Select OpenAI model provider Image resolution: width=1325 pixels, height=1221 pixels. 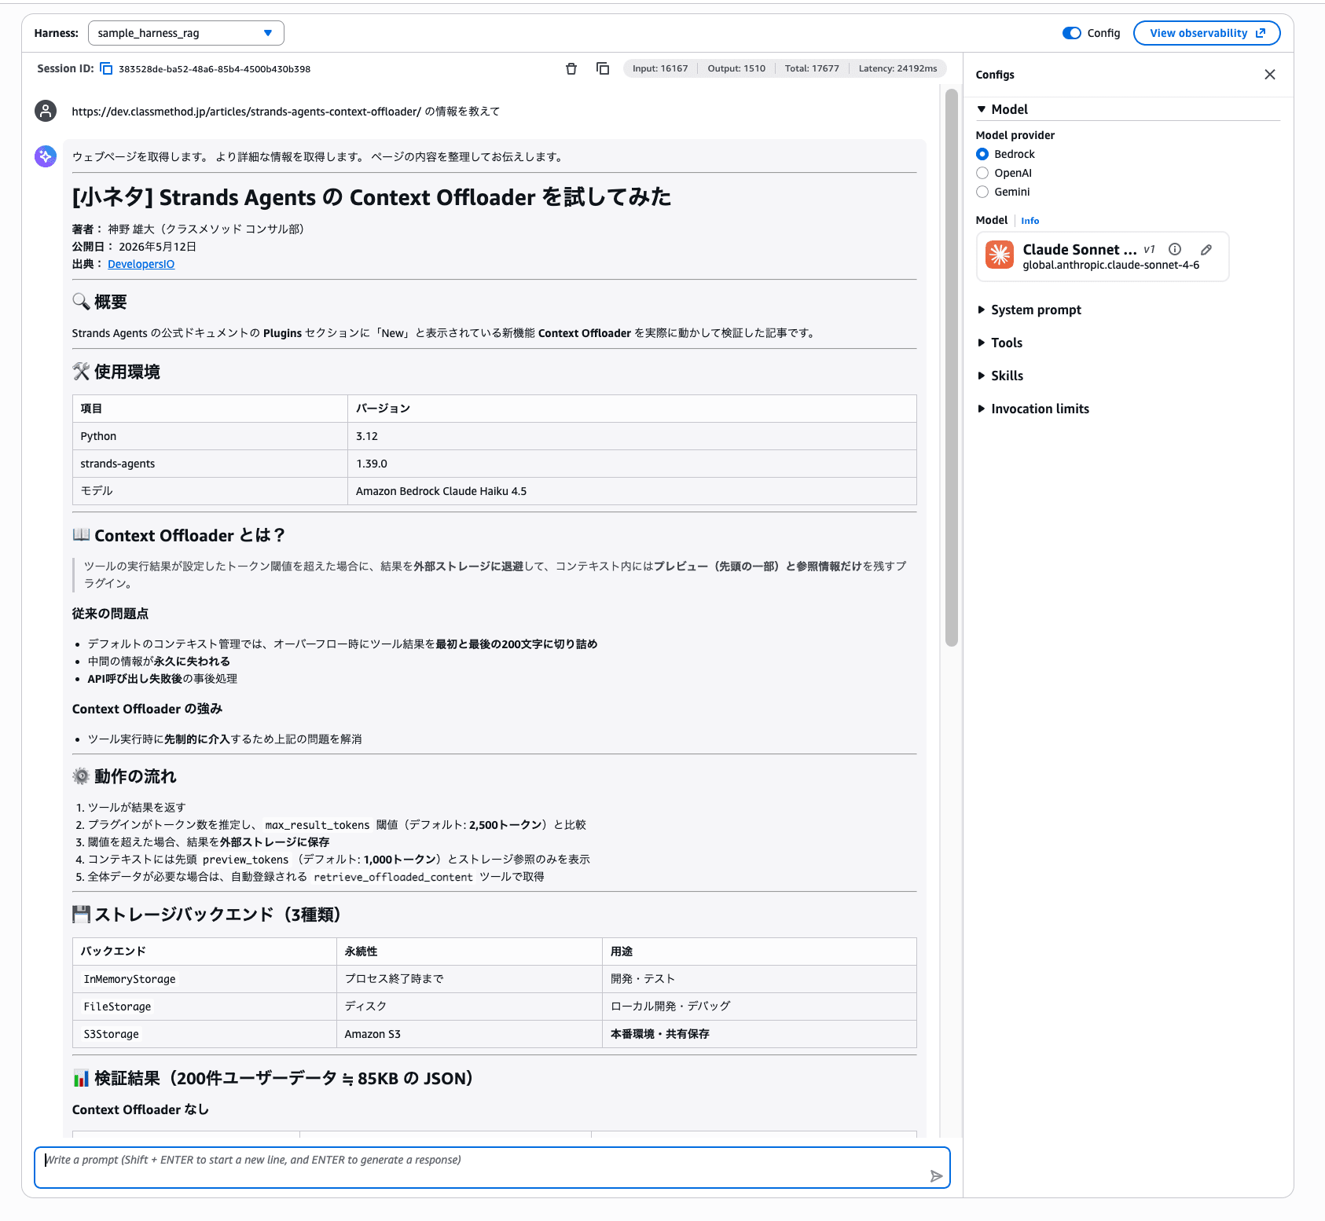(x=982, y=173)
